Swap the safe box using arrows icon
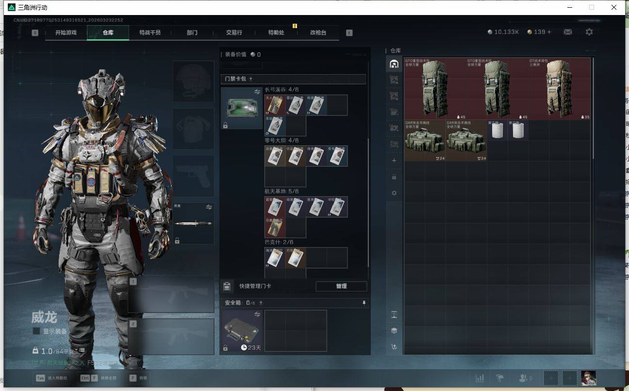Screen dimensions: 629x391 [x=257, y=314]
